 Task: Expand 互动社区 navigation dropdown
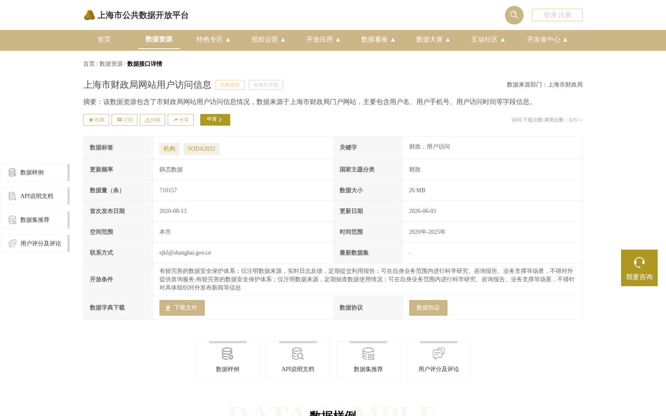tap(488, 40)
